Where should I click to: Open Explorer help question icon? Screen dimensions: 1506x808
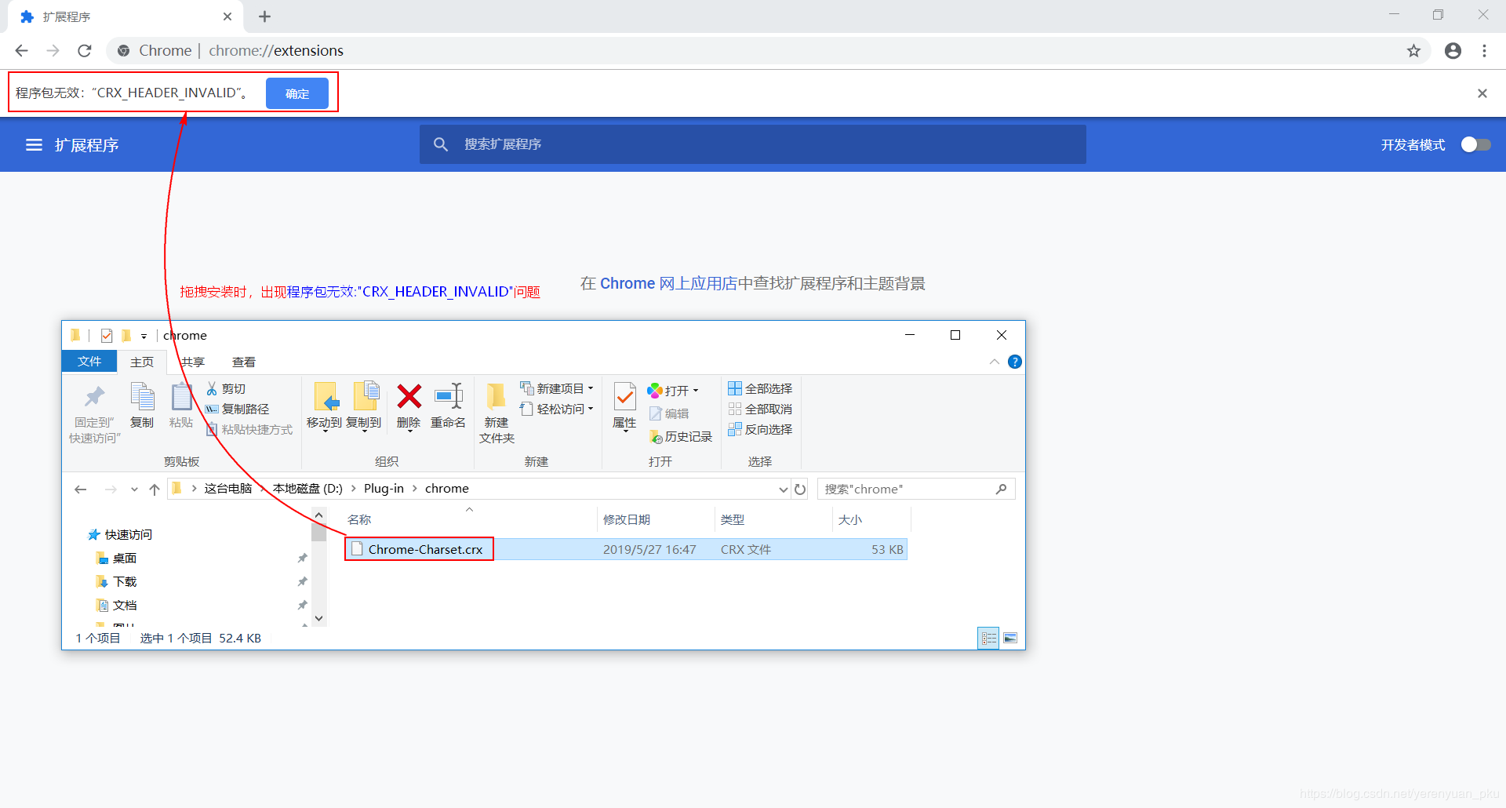coord(1014,362)
